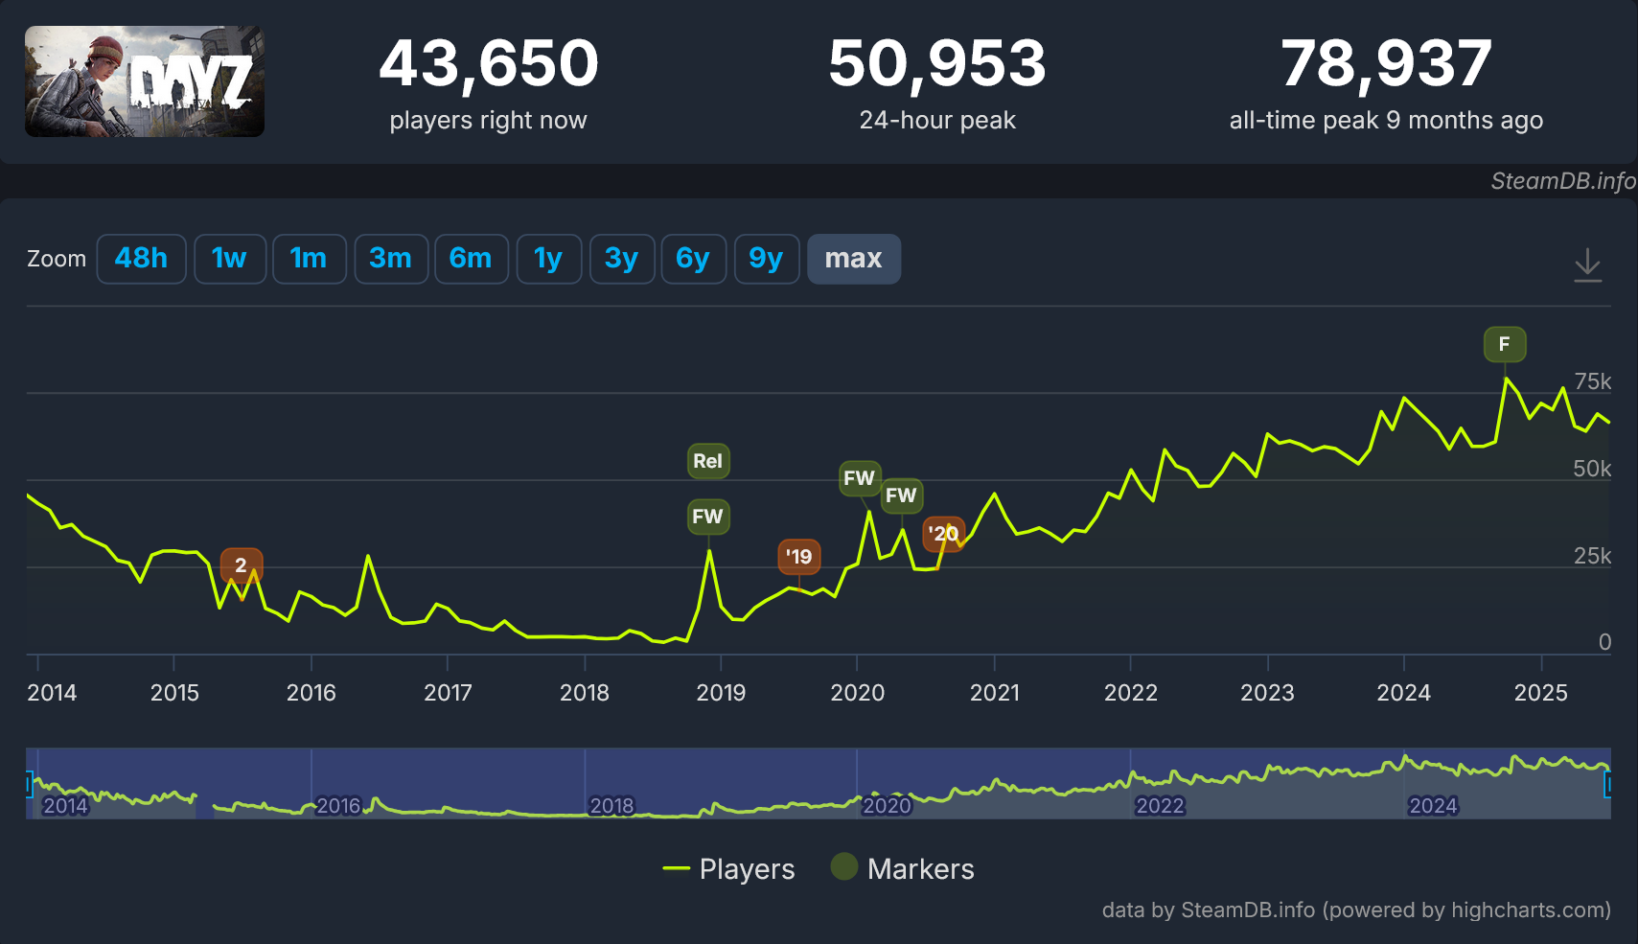
Task: Toggle the Markers series in legend
Action: (x=902, y=869)
